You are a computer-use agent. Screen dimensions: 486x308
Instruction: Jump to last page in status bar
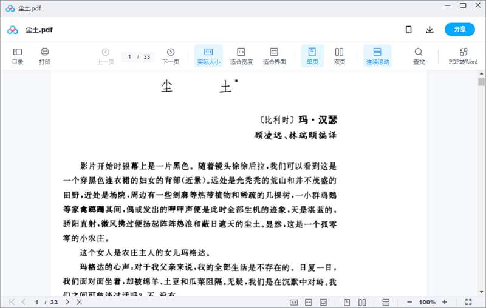coord(79,302)
